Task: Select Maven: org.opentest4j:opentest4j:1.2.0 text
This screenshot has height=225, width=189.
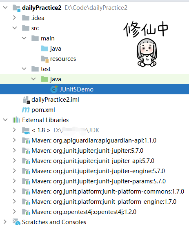Action: pos(84,212)
